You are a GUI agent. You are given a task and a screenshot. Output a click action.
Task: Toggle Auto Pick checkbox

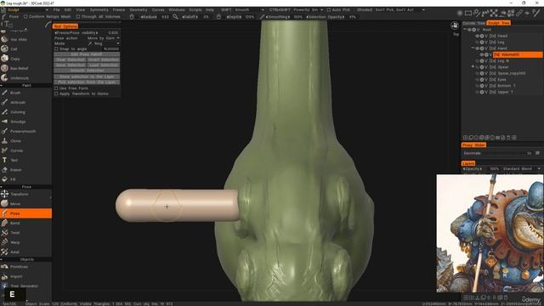pos(329,10)
